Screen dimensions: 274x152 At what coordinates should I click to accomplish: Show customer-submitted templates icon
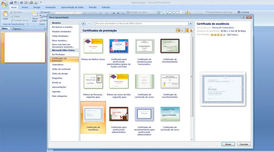coord(187,30)
